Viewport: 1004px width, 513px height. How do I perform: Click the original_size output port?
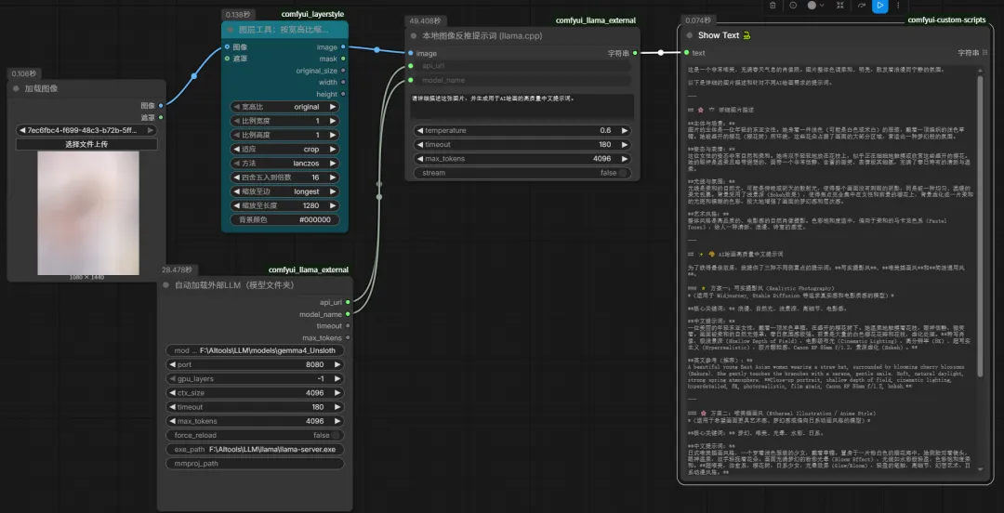tap(343, 71)
